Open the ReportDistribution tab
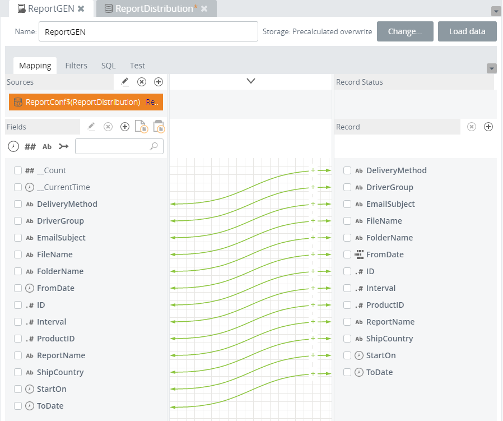 (154, 8)
